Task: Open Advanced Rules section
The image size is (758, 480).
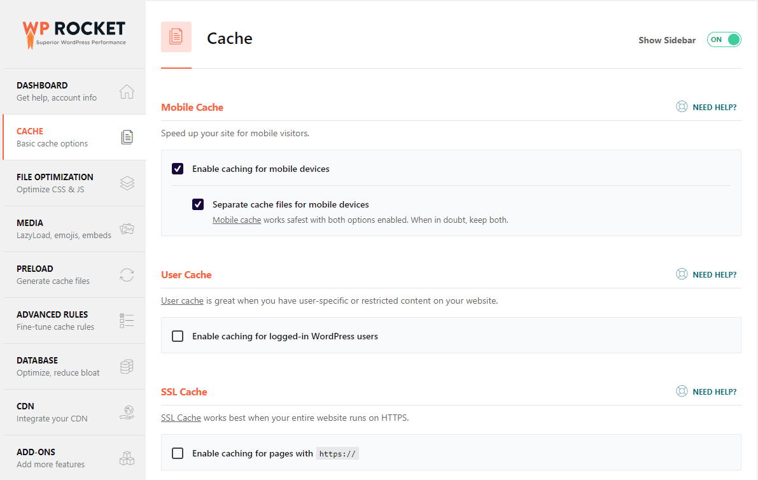Action: coord(74,320)
